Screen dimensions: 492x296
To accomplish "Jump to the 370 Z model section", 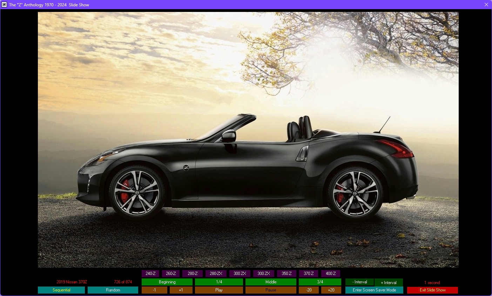I will (309, 274).
